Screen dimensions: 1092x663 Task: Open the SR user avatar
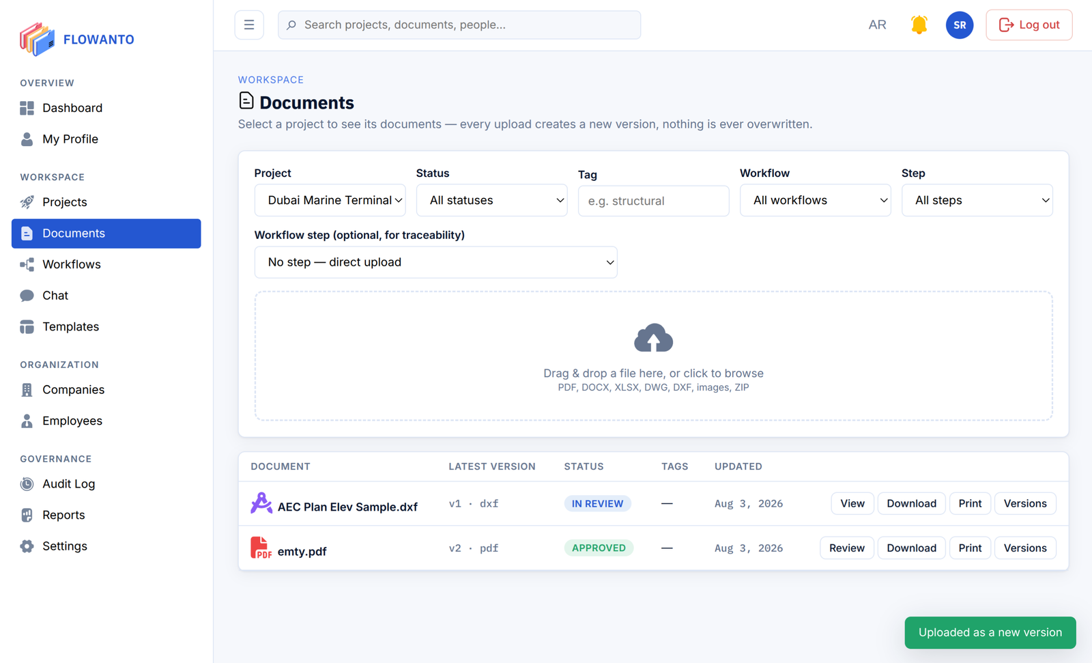pos(959,25)
